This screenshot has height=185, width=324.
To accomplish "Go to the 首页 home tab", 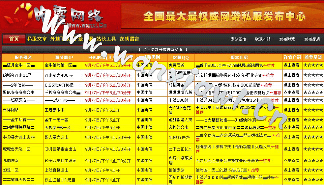I will pyautogui.click(x=14, y=39).
